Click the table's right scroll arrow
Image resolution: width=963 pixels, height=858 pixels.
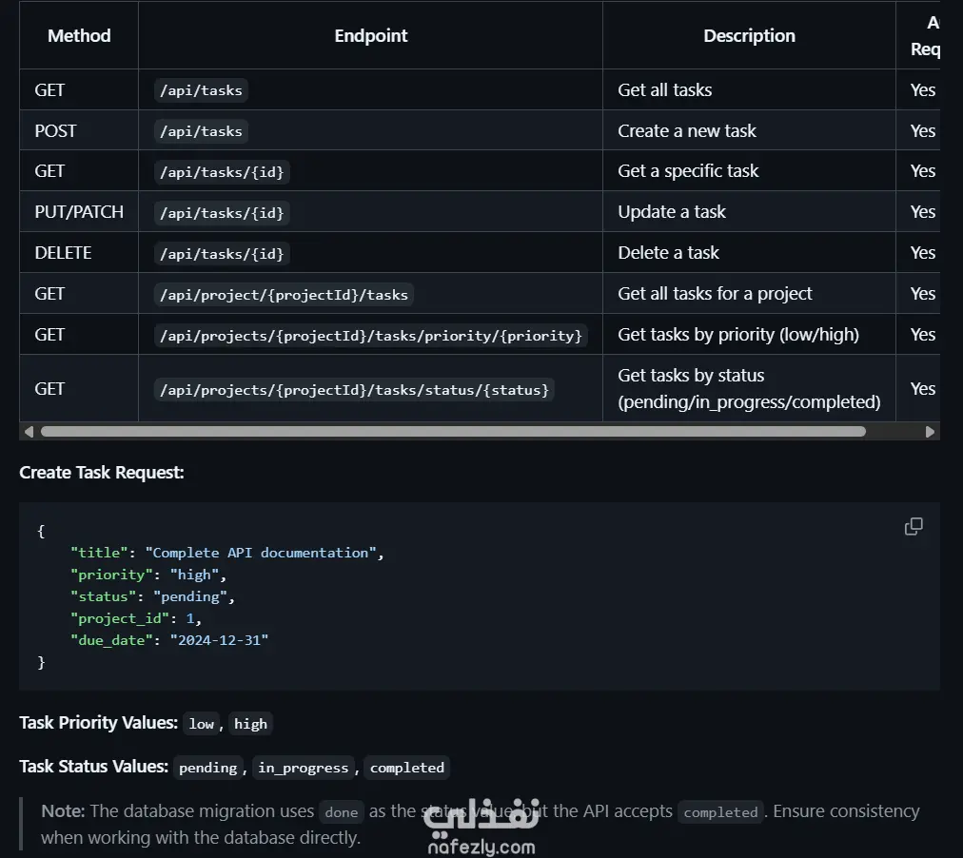pyautogui.click(x=930, y=432)
